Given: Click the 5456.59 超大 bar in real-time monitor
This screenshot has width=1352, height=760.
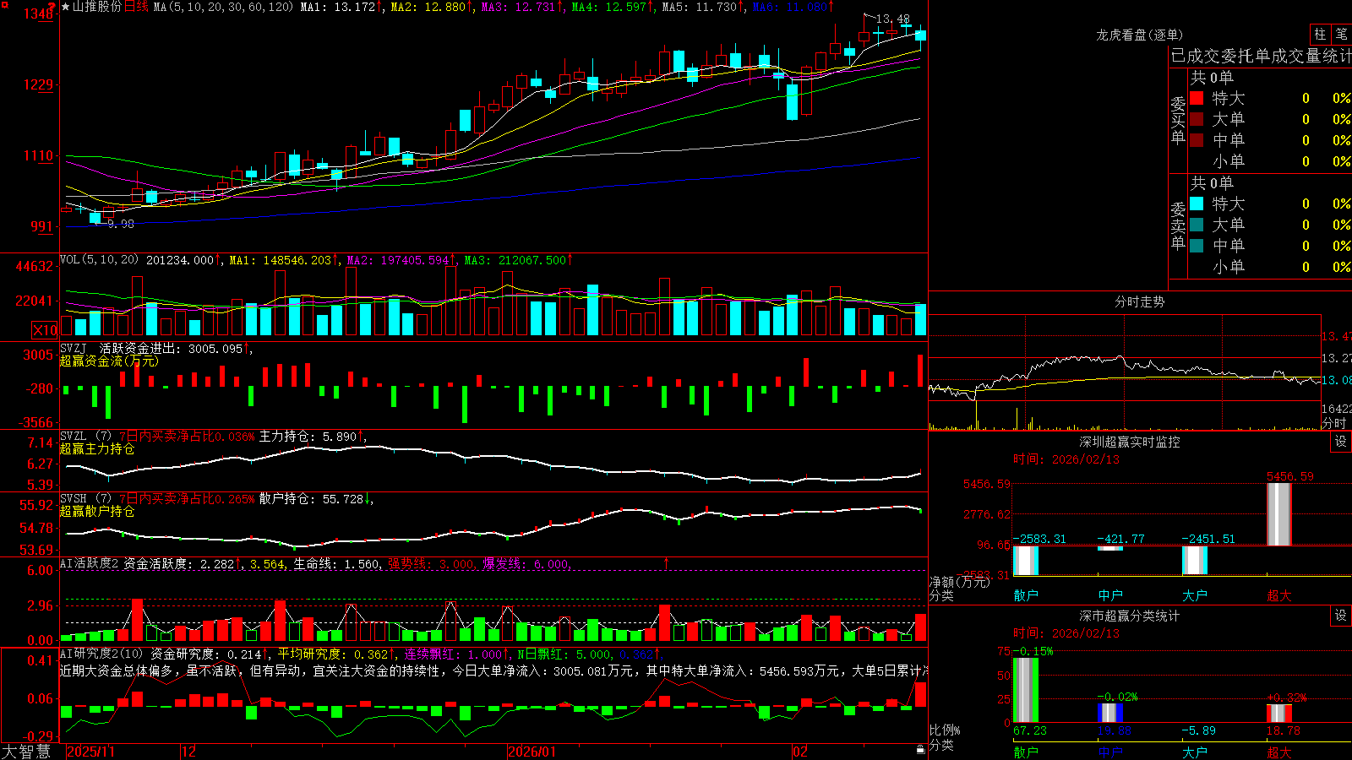Looking at the screenshot, I should coord(1279,513).
